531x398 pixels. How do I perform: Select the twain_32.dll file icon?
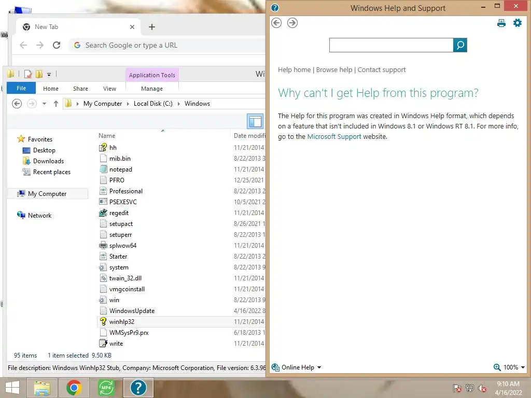[103, 278]
